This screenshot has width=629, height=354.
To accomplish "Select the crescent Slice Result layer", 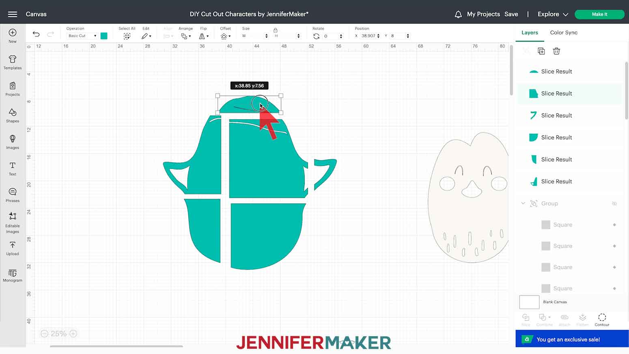I will click(569, 71).
